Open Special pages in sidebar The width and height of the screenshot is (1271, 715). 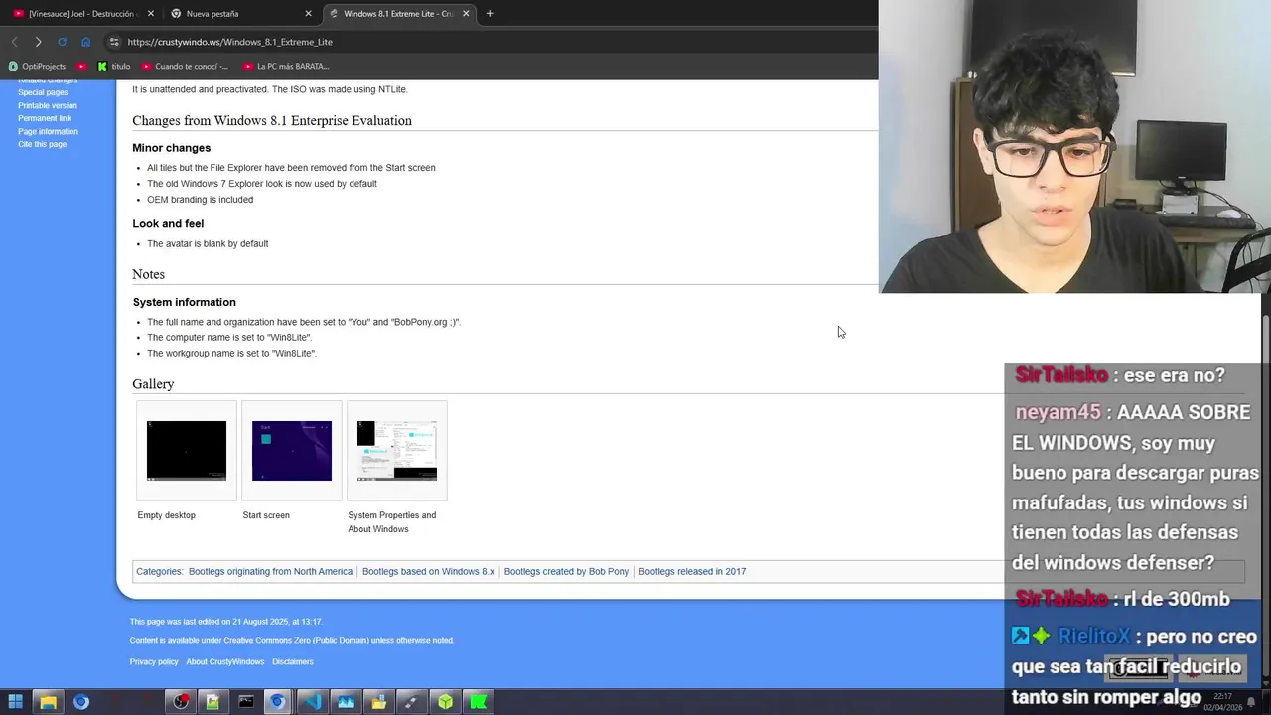click(43, 92)
